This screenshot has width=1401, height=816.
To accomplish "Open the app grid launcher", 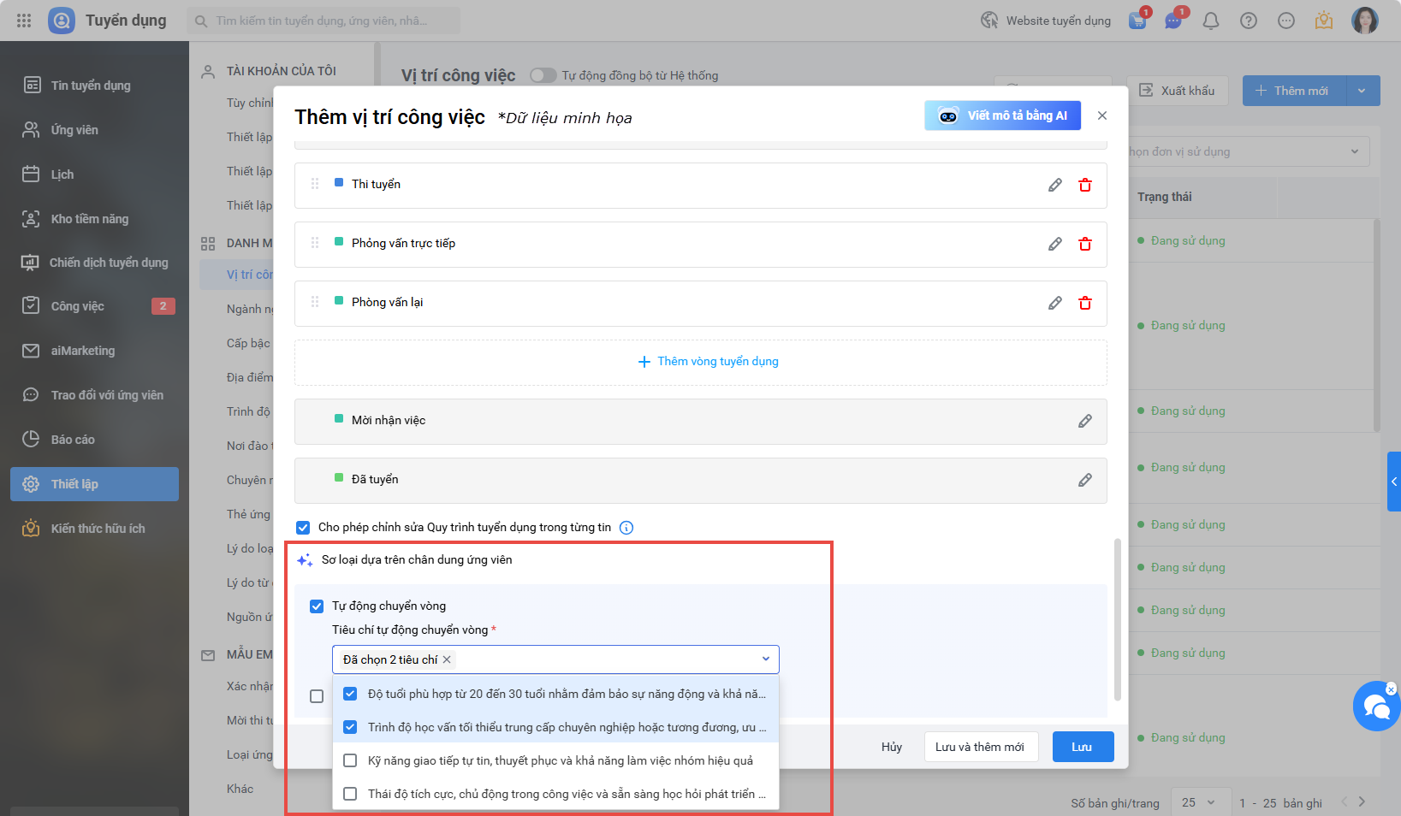I will (x=24, y=21).
